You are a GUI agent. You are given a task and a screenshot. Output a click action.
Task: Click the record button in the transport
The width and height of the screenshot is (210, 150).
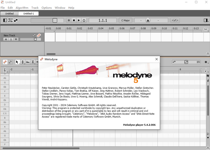[x=69, y=20]
